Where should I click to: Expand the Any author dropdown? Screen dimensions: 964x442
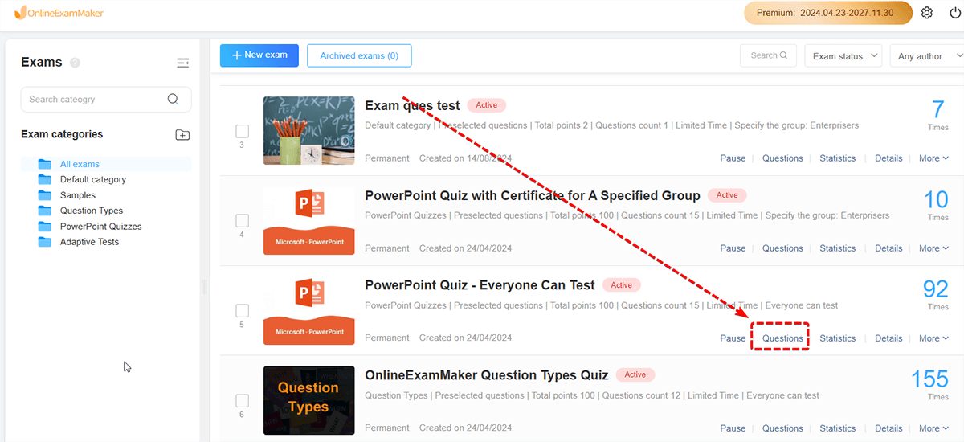(926, 56)
